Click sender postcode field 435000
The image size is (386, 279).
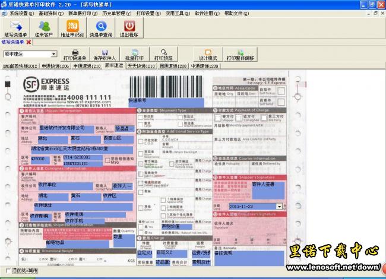pos(40,160)
